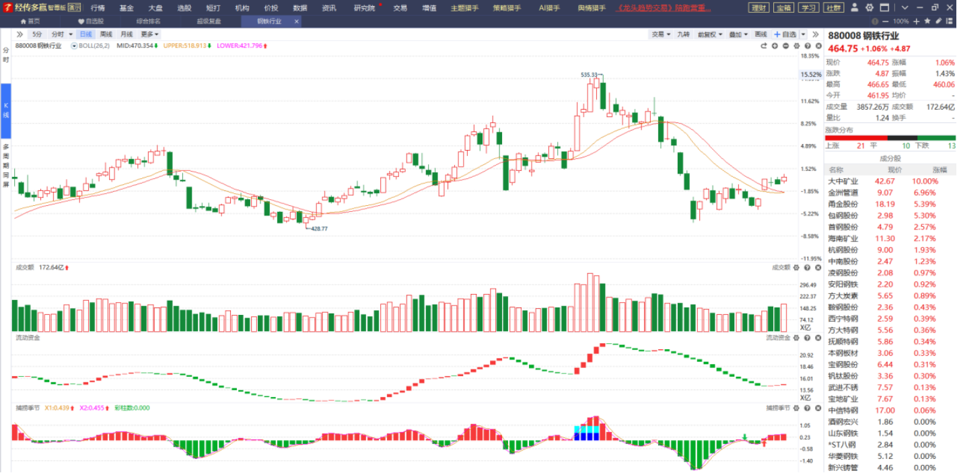Switch chart to 日线 period

(85, 34)
